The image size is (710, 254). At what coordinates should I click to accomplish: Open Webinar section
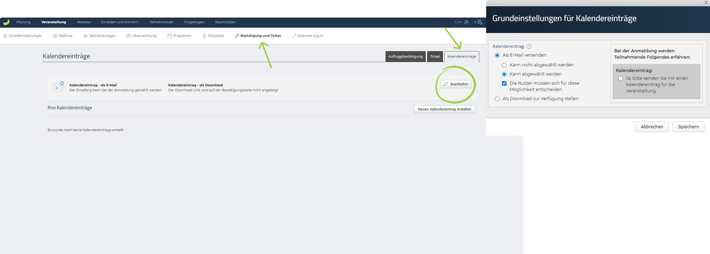63,36
